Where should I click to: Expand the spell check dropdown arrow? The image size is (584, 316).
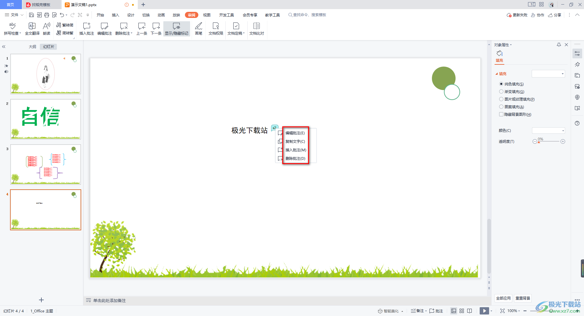(20, 33)
